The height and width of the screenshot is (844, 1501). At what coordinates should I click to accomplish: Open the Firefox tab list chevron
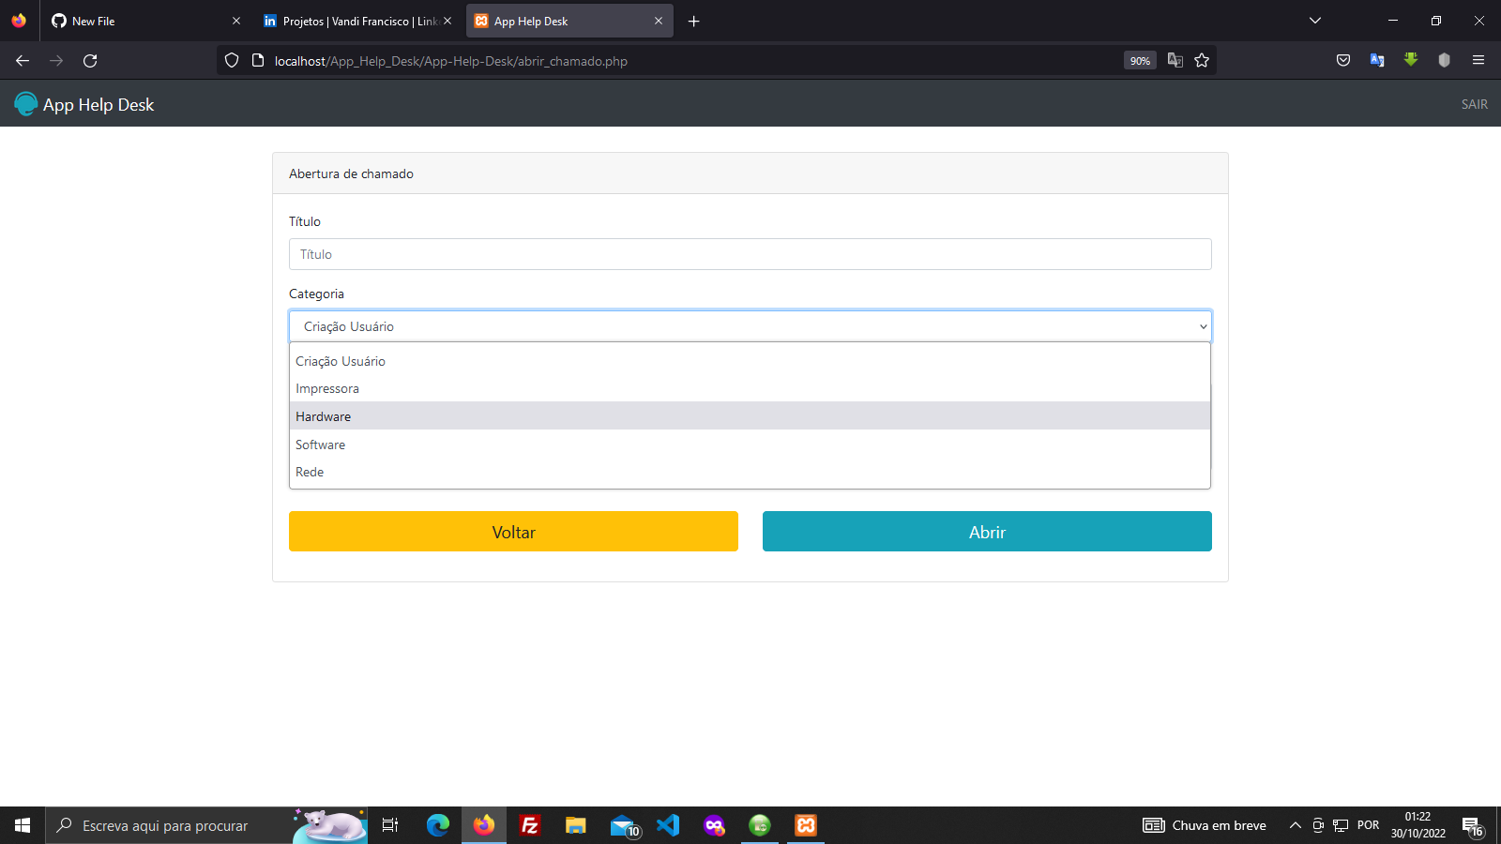pyautogui.click(x=1314, y=21)
